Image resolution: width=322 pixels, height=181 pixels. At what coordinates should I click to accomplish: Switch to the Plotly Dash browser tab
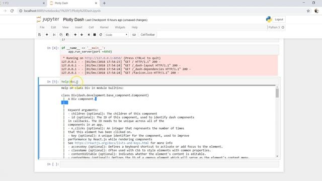coord(73,3)
